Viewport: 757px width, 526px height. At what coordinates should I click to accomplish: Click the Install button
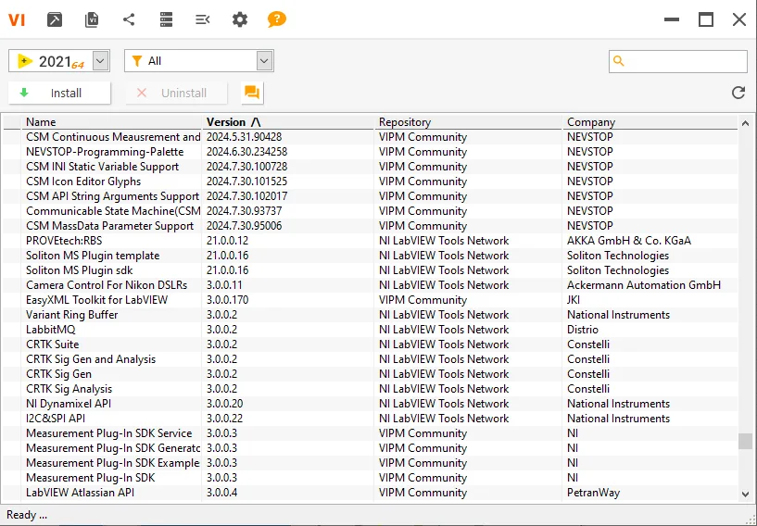tap(59, 93)
